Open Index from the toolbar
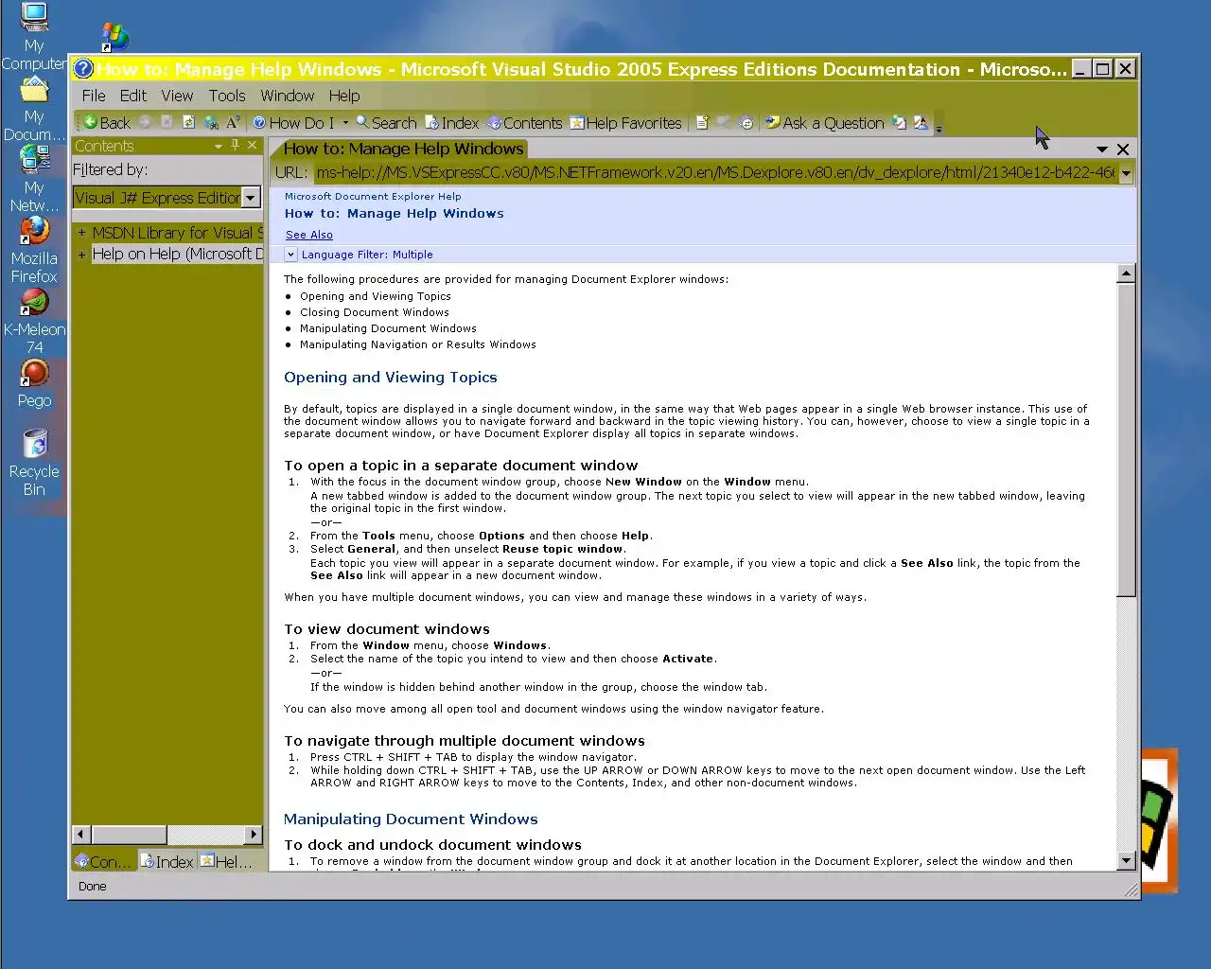1211x969 pixels. click(452, 123)
